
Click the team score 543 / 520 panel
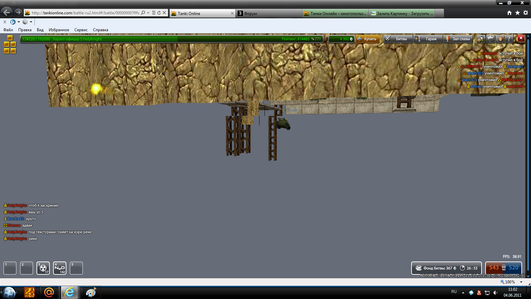(503, 268)
